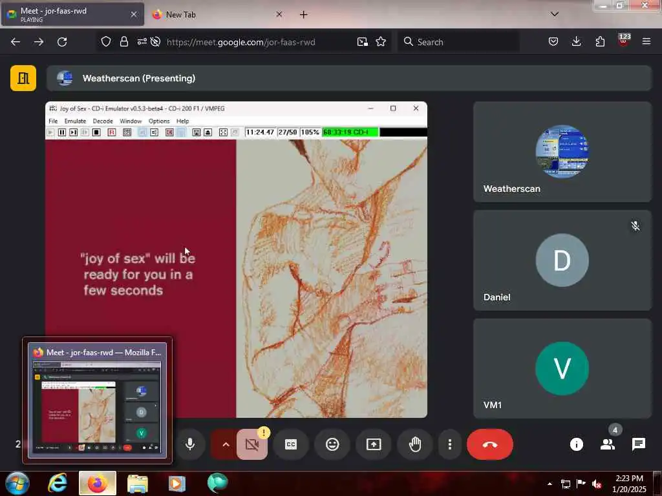The height and width of the screenshot is (496, 662).
Task: Turn on closed captions in Meet
Action: click(x=291, y=444)
